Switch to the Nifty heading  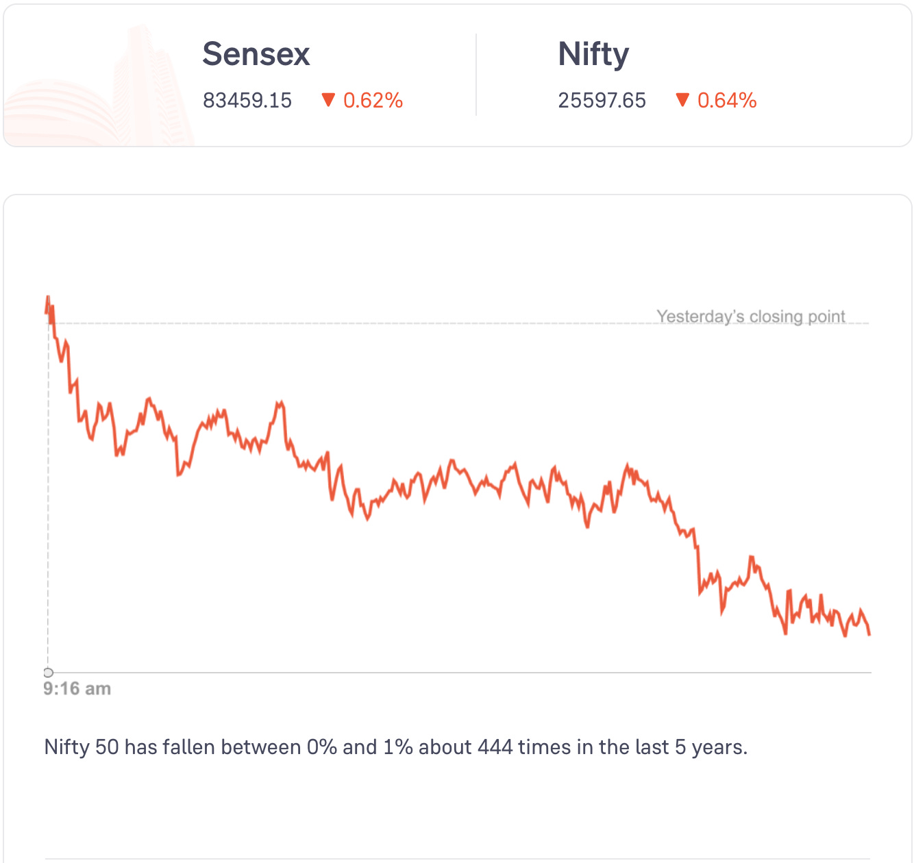pos(593,54)
